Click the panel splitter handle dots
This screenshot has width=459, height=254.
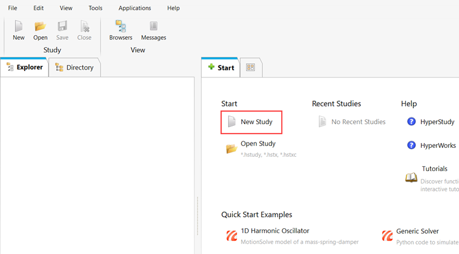coord(197,216)
